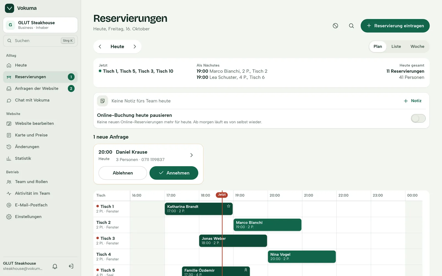Click Reservierung eintragen button
442x276 pixels.
[x=395, y=26]
